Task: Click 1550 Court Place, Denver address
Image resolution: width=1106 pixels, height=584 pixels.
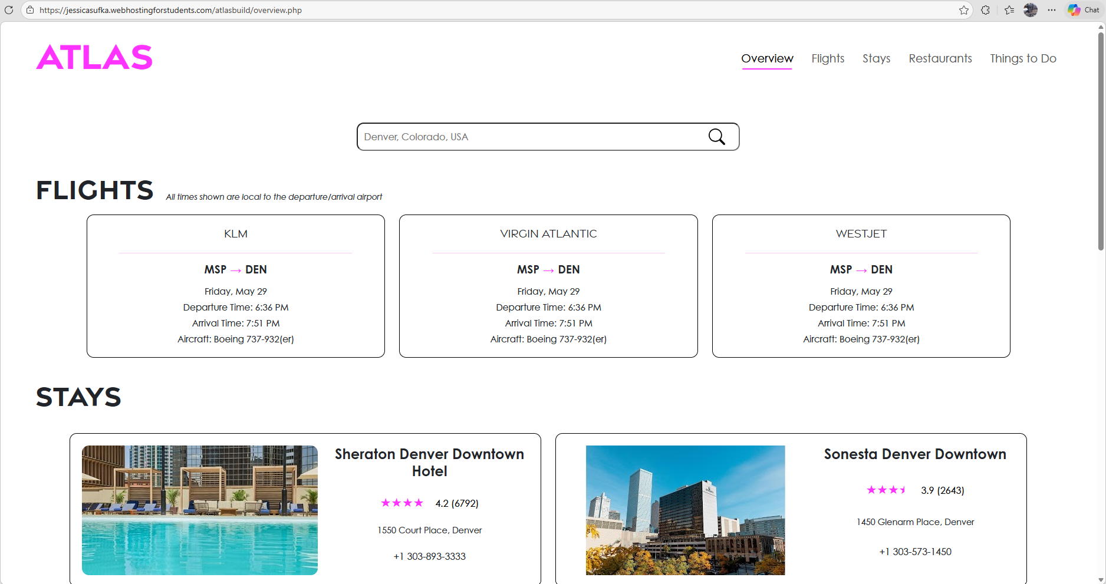Action: [x=430, y=530]
